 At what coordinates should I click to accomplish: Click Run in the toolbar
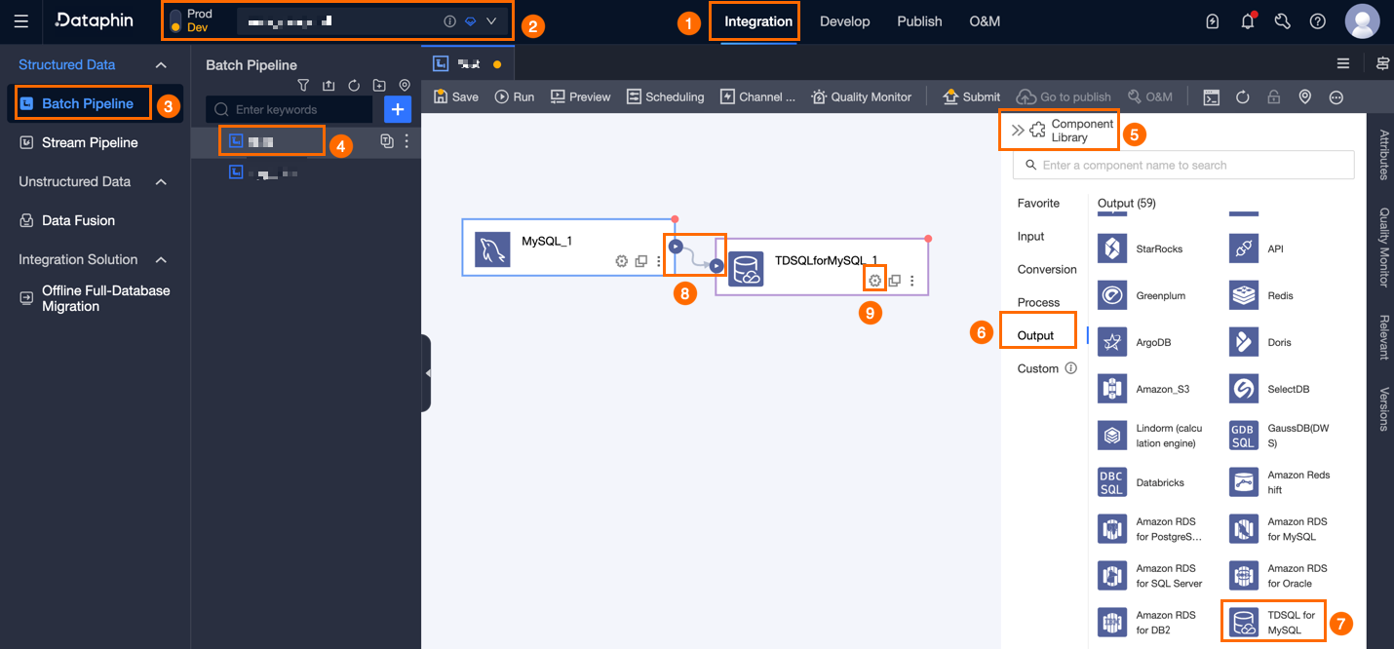pos(515,96)
